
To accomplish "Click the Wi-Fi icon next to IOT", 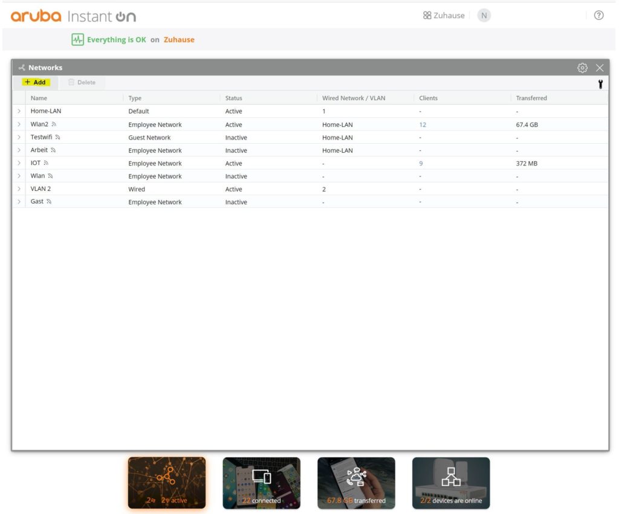I will [46, 163].
